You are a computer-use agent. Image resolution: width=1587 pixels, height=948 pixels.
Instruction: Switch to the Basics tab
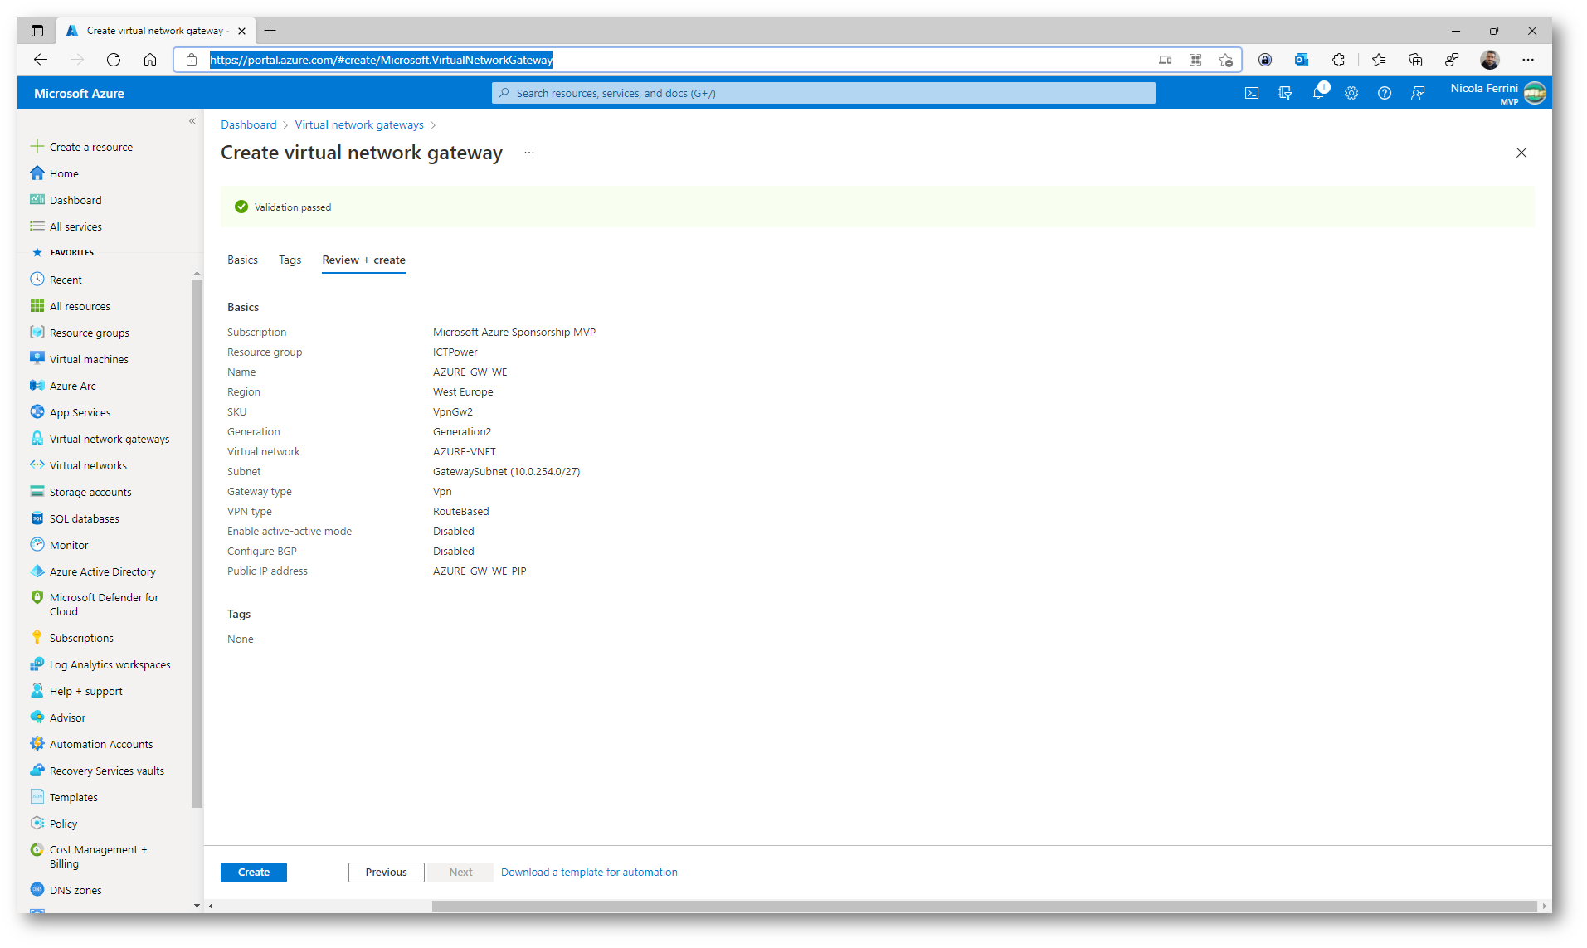tap(242, 260)
